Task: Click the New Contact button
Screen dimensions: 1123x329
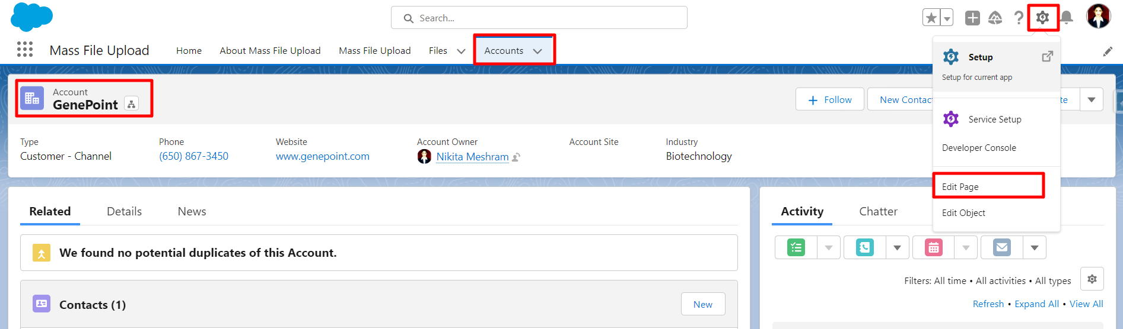Action: pyautogui.click(x=900, y=99)
